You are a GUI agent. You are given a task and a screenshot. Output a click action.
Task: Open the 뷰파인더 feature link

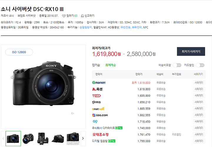point(137,27)
